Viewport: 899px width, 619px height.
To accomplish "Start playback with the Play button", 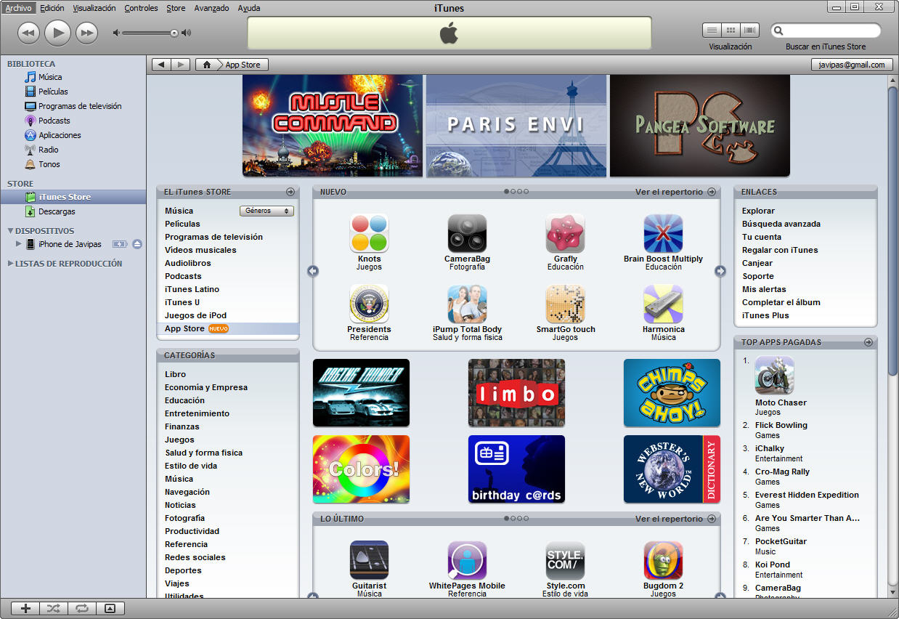I will [x=58, y=32].
